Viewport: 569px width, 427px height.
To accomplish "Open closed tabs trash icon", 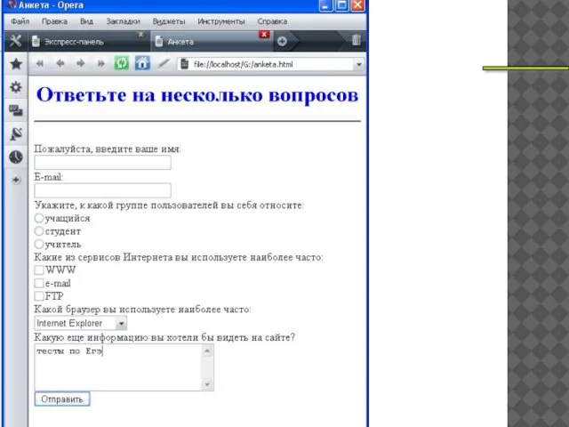I will tap(357, 41).
